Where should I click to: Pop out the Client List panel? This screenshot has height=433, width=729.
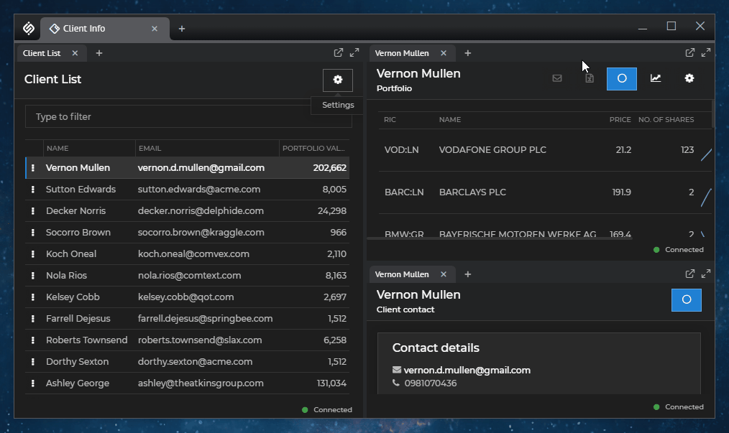[339, 52]
